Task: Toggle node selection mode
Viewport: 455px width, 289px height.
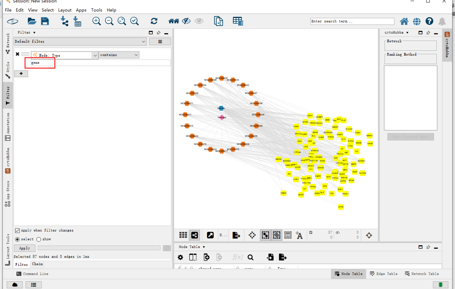Action: pos(266,235)
